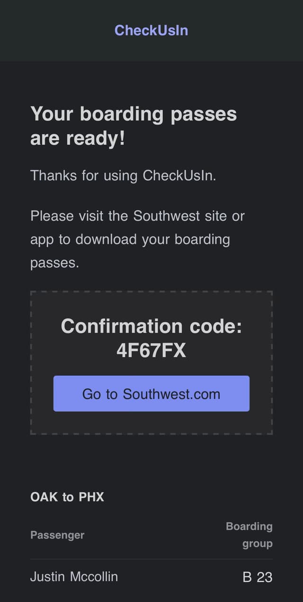
Task: Click the Passenger column header
Action: pos(57,535)
